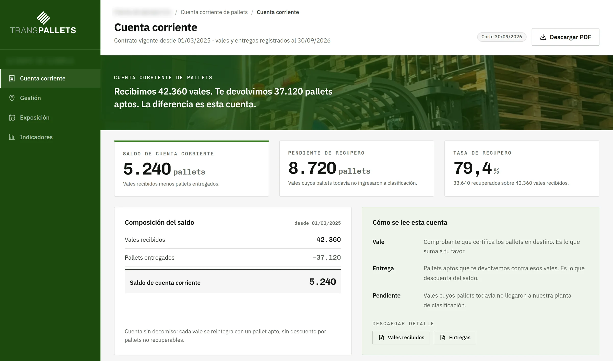Click the Composición del saldo heading
This screenshot has width=613, height=361.
[x=159, y=223]
